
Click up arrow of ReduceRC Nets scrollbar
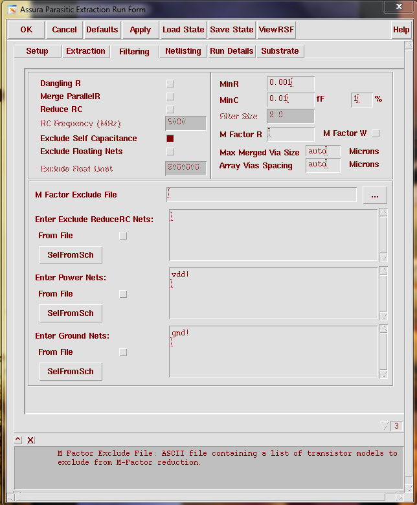click(x=383, y=212)
